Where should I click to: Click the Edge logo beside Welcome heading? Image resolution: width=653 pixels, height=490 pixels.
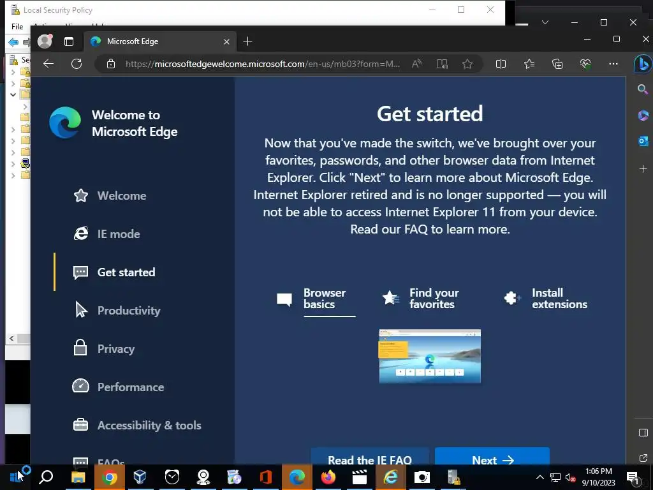tap(65, 122)
